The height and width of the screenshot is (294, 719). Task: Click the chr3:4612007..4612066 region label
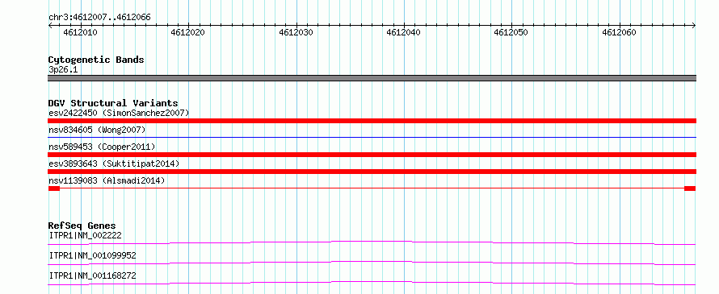(x=99, y=17)
